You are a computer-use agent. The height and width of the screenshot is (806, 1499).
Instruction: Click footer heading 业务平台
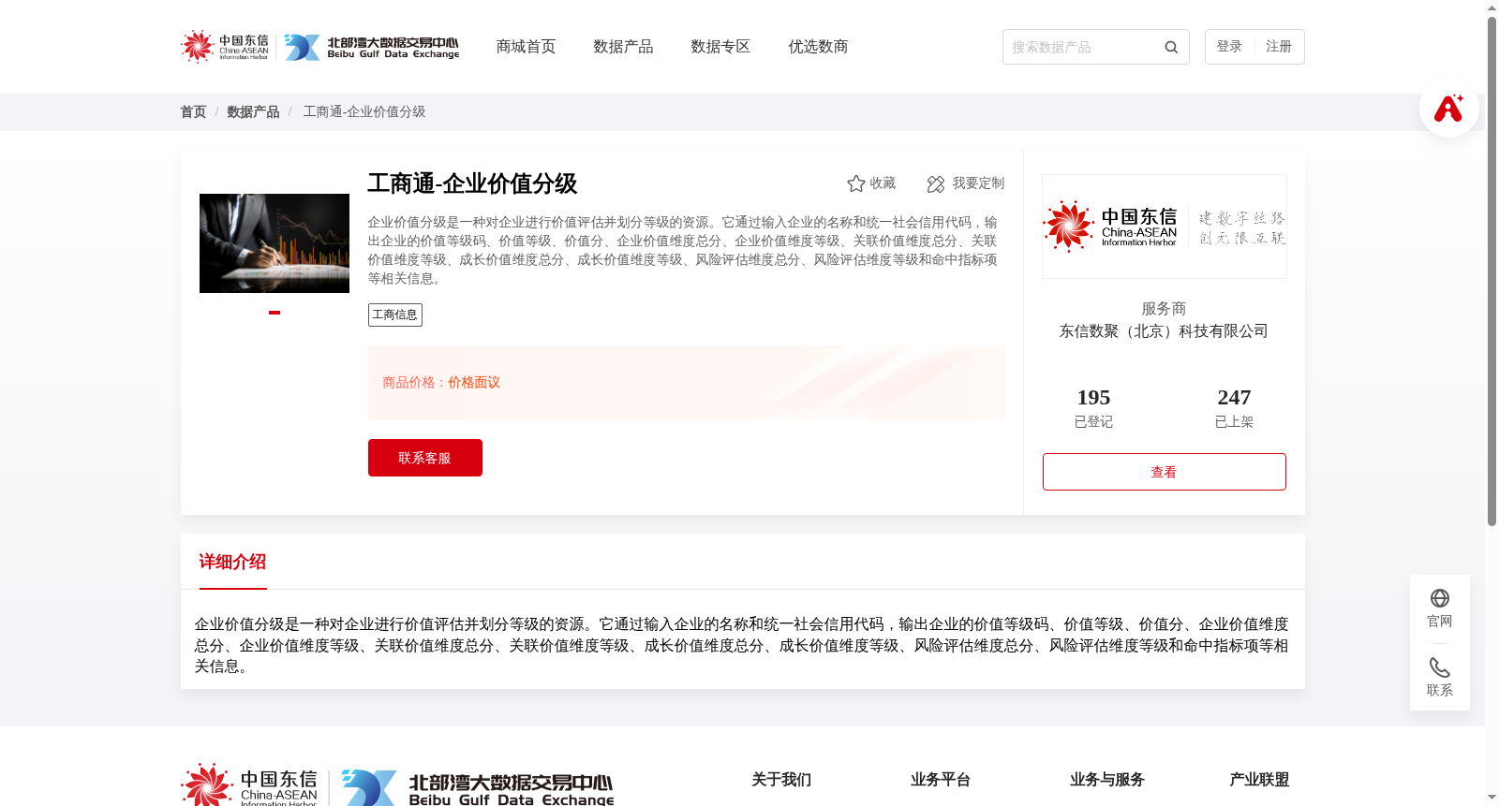click(941, 780)
